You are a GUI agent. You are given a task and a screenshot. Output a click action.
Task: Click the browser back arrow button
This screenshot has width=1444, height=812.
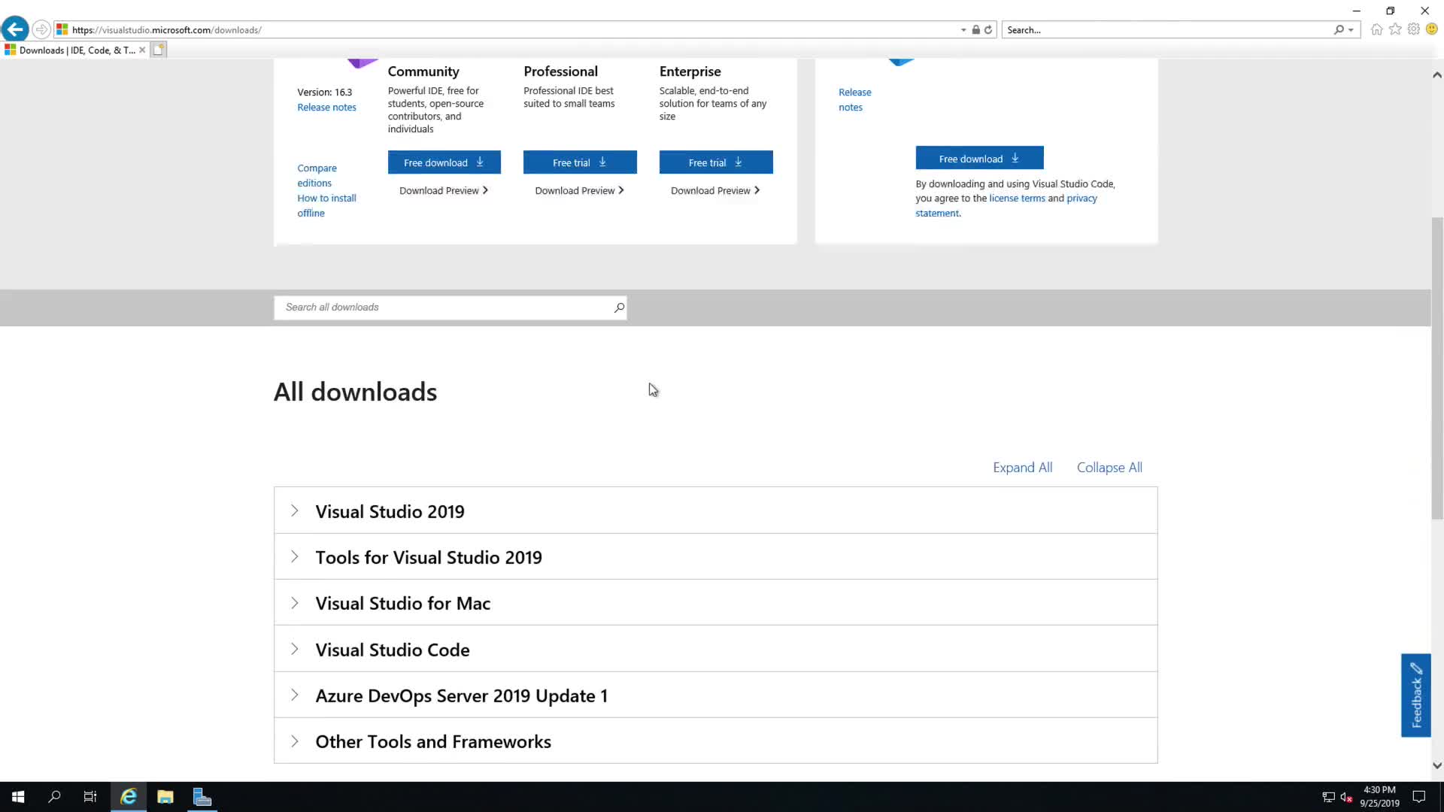(15, 29)
